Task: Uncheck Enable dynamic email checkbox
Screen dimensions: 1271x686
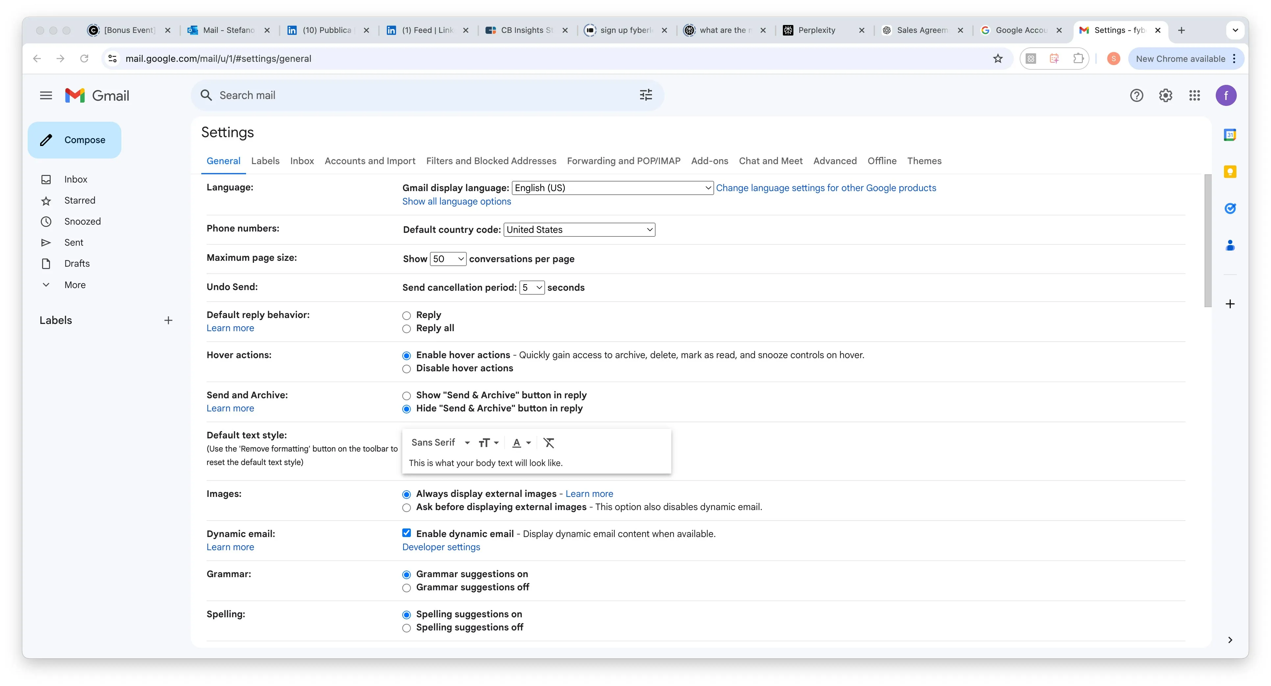Action: point(406,533)
